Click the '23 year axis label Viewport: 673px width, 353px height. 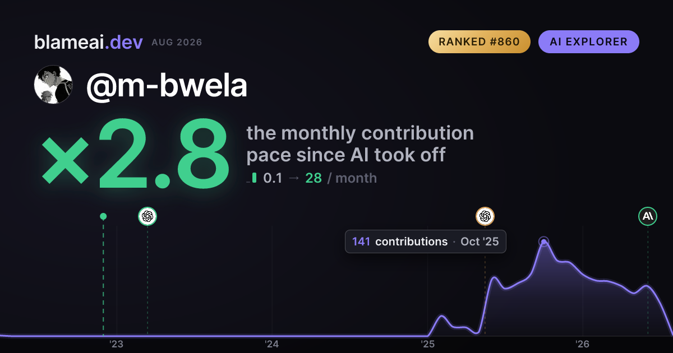click(116, 344)
